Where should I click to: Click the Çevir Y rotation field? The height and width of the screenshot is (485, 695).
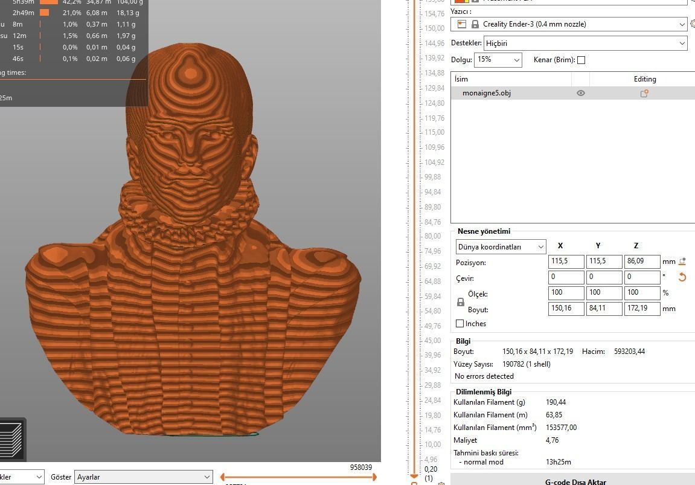604,277
